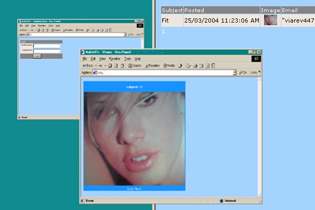Viewport: 315px width, 210px height.
Task: Click Search in Viewer window toolbar
Action: 134,66
